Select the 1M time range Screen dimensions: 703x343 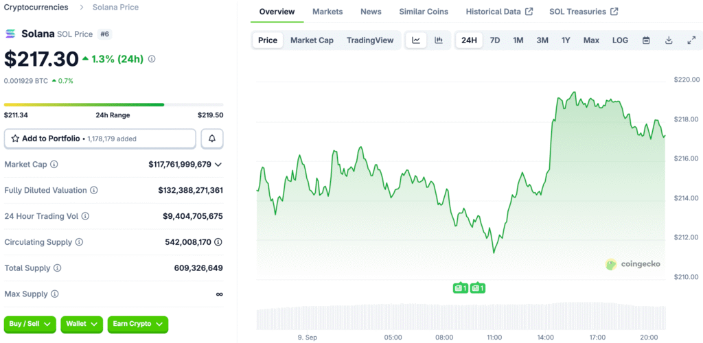pyautogui.click(x=518, y=40)
